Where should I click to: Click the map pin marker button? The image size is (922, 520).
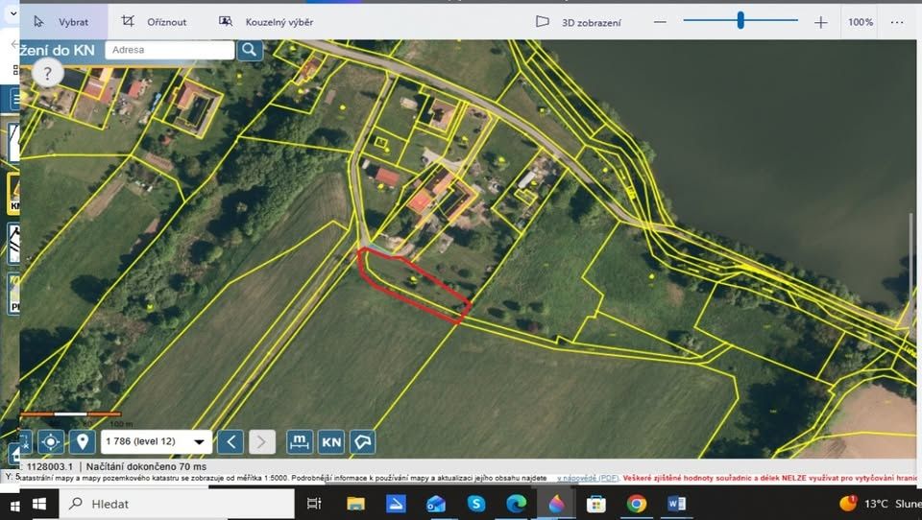pyautogui.click(x=83, y=442)
